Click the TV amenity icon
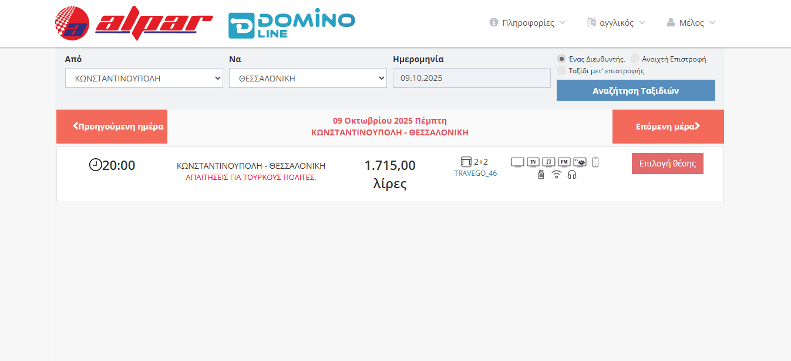 coord(533,162)
